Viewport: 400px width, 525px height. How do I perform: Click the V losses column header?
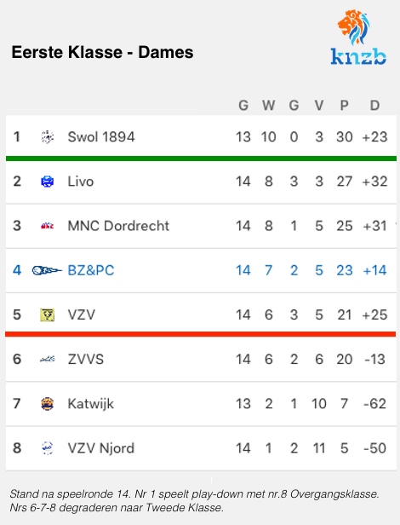[319, 106]
